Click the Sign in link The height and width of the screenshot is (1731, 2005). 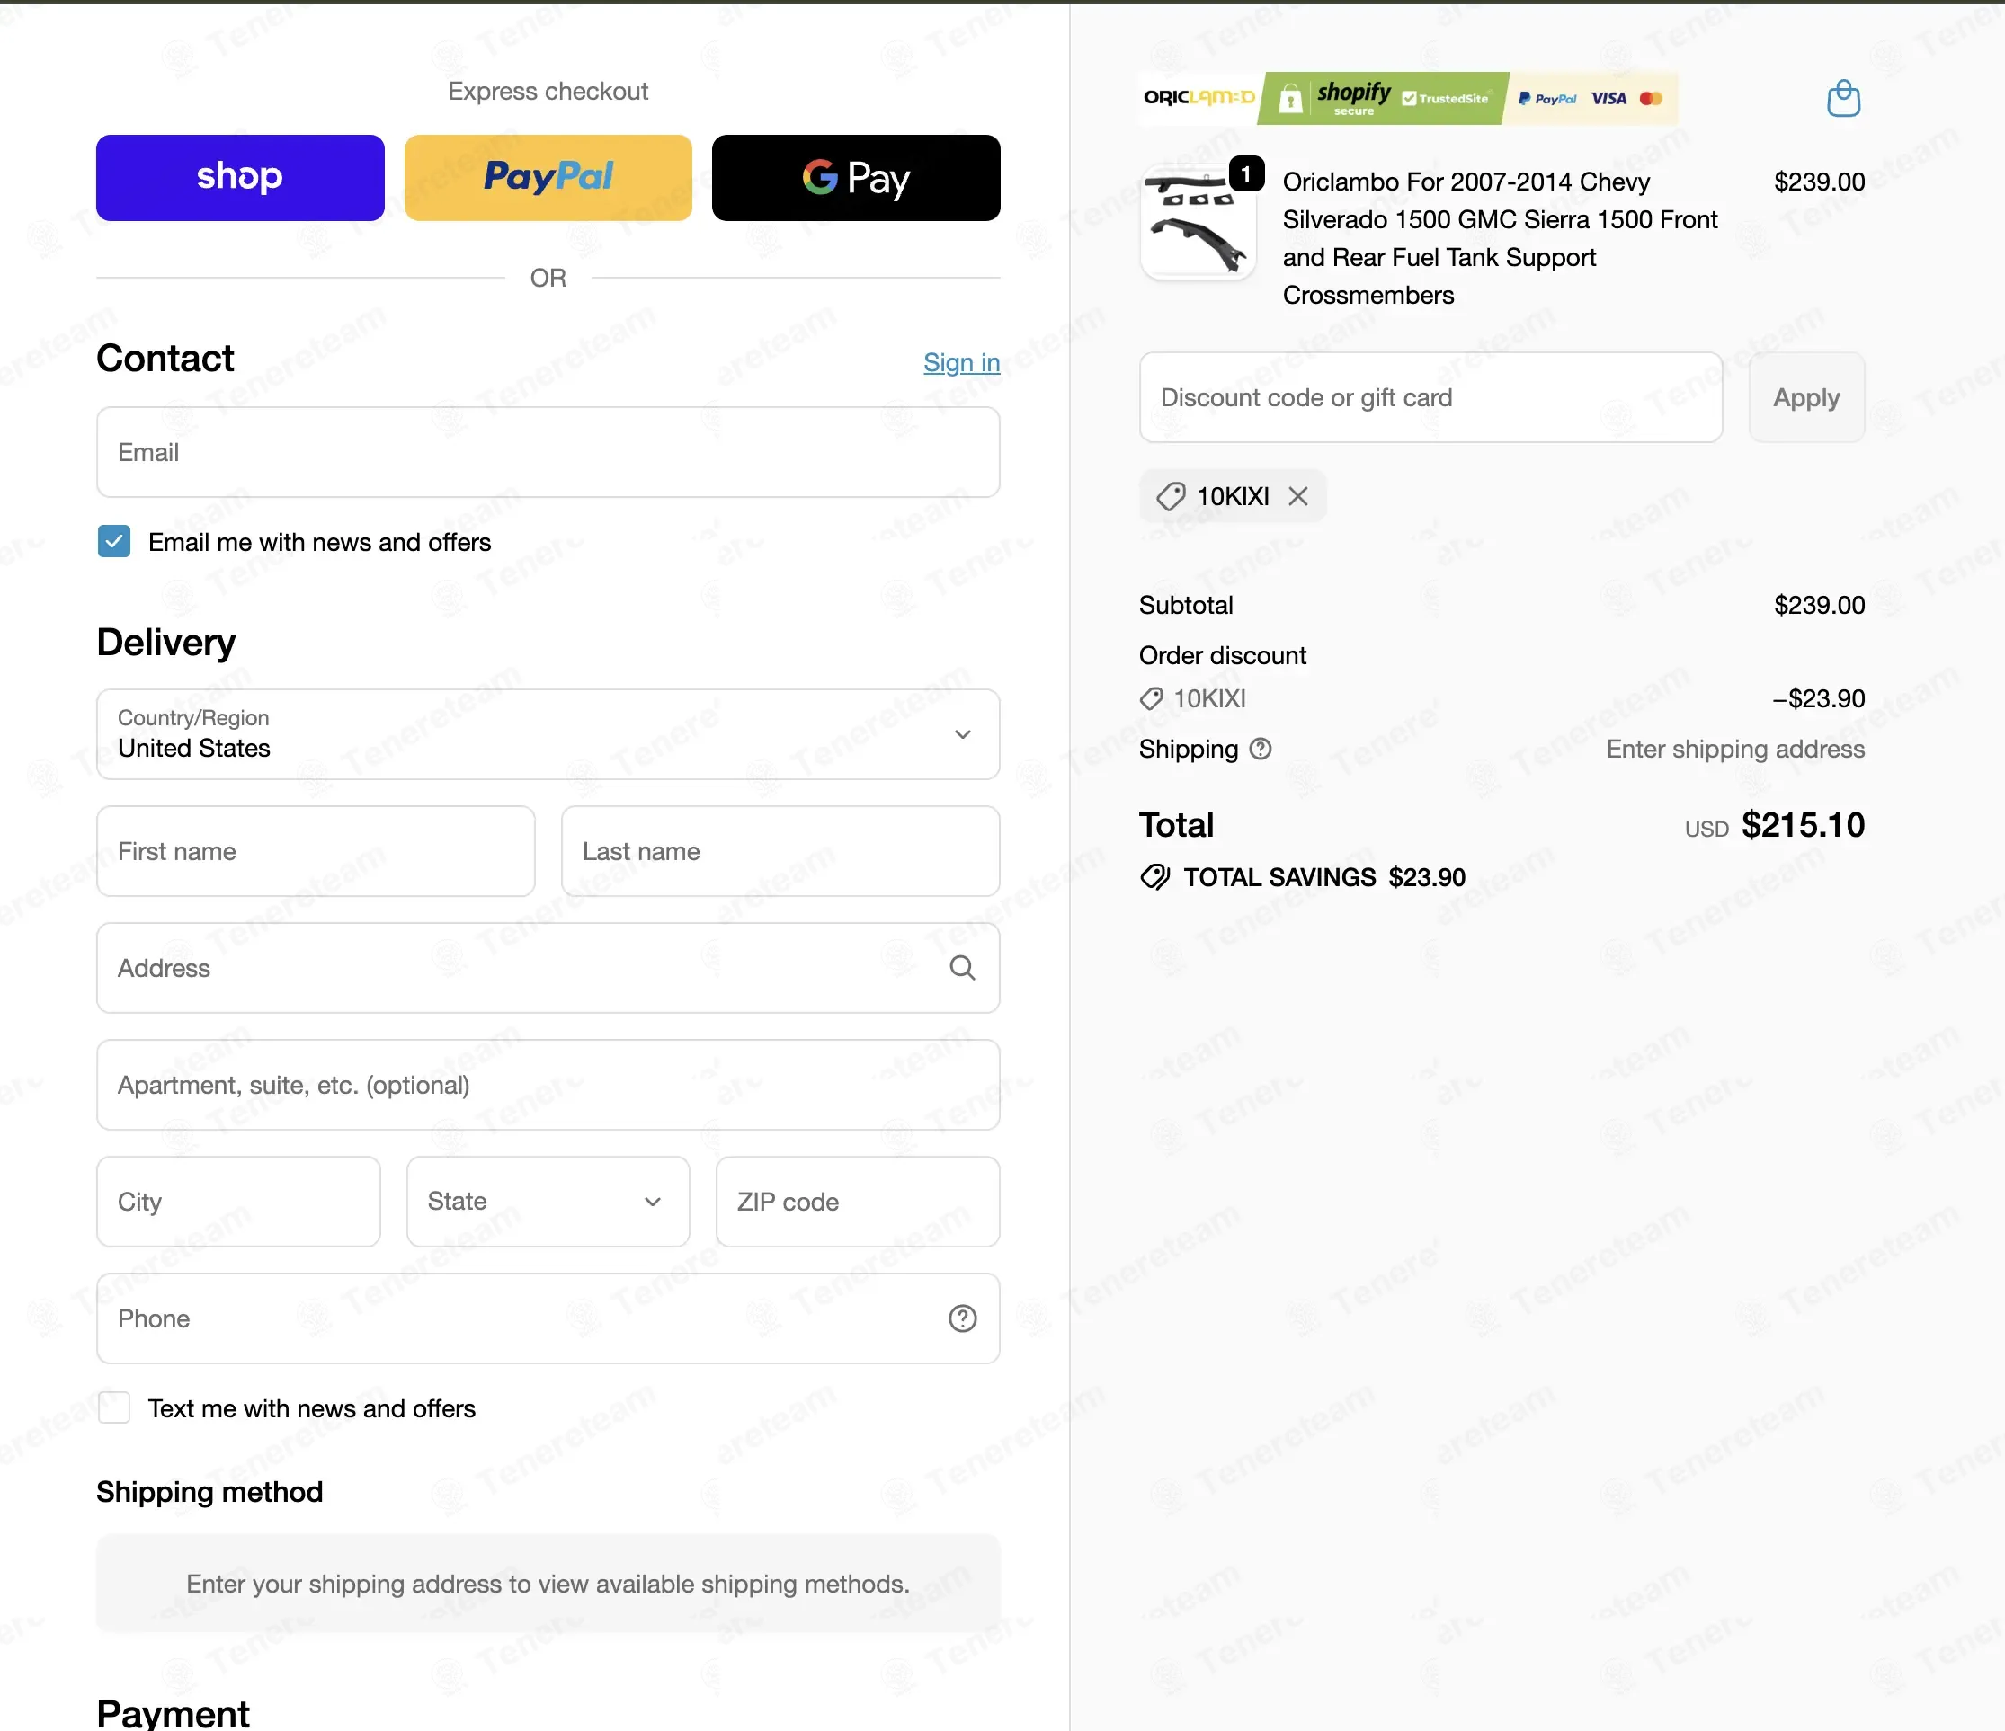tap(961, 362)
